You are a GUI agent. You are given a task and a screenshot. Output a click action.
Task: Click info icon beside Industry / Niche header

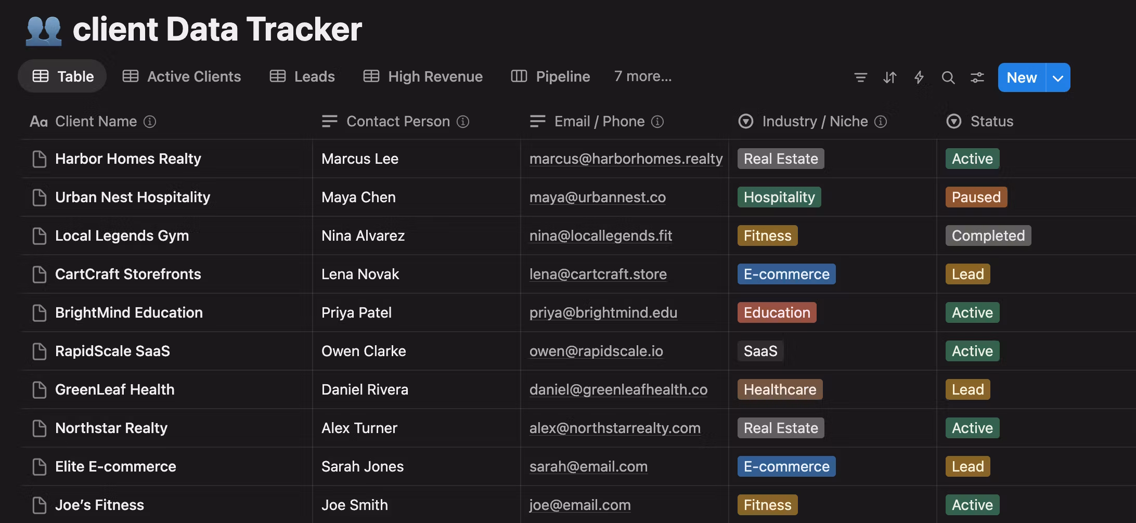pyautogui.click(x=881, y=122)
